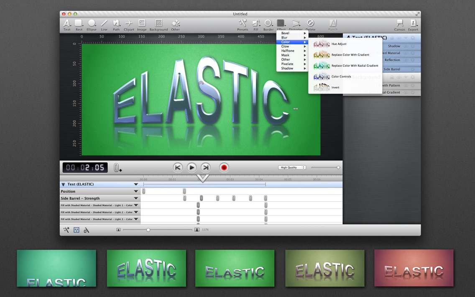This screenshot has height=297, width=475.
Task: Select the red ELASTIC preset thumbnail
Action: pyautogui.click(x=414, y=268)
